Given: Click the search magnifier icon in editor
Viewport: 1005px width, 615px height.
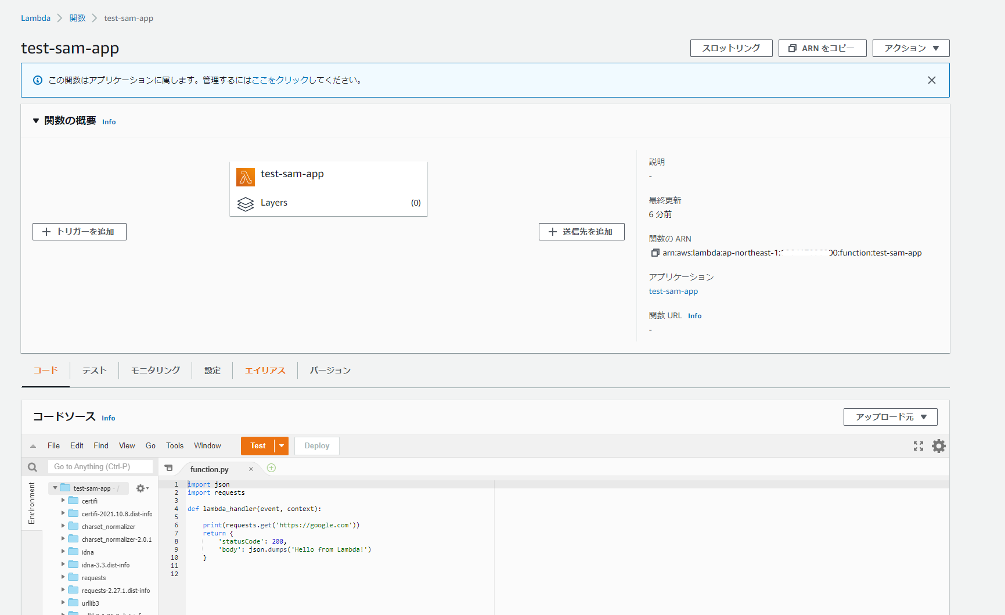Looking at the screenshot, I should [33, 467].
